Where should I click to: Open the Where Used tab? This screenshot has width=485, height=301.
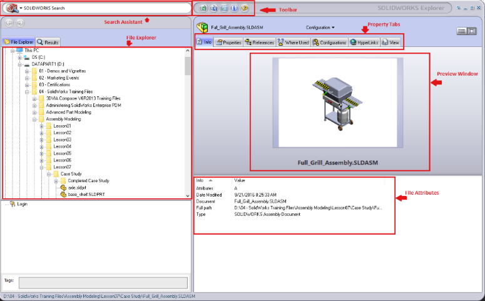pyautogui.click(x=293, y=43)
